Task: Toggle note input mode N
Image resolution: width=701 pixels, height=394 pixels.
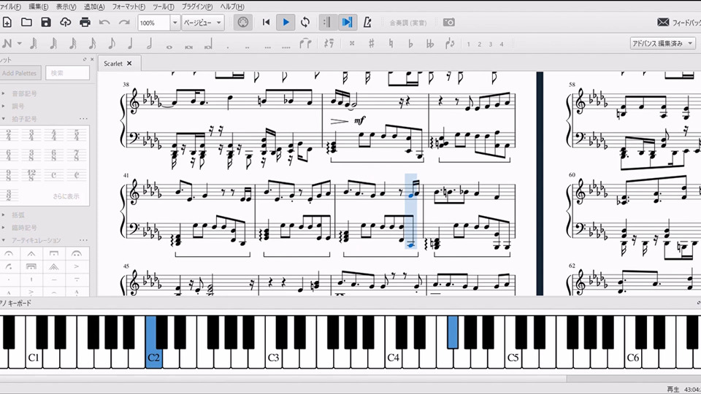Action: pos(7,43)
